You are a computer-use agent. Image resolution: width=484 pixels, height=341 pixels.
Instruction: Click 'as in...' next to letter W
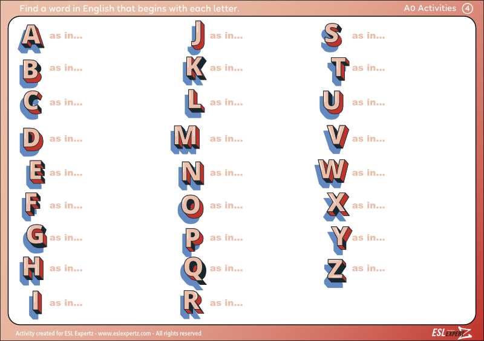pyautogui.click(x=368, y=173)
